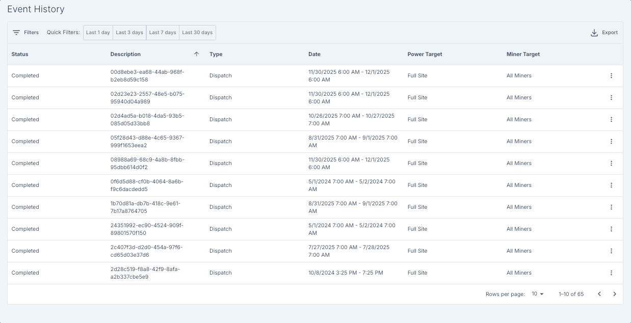Select row with event 1b70d81a
The height and width of the screenshot is (323, 631).
[315, 207]
